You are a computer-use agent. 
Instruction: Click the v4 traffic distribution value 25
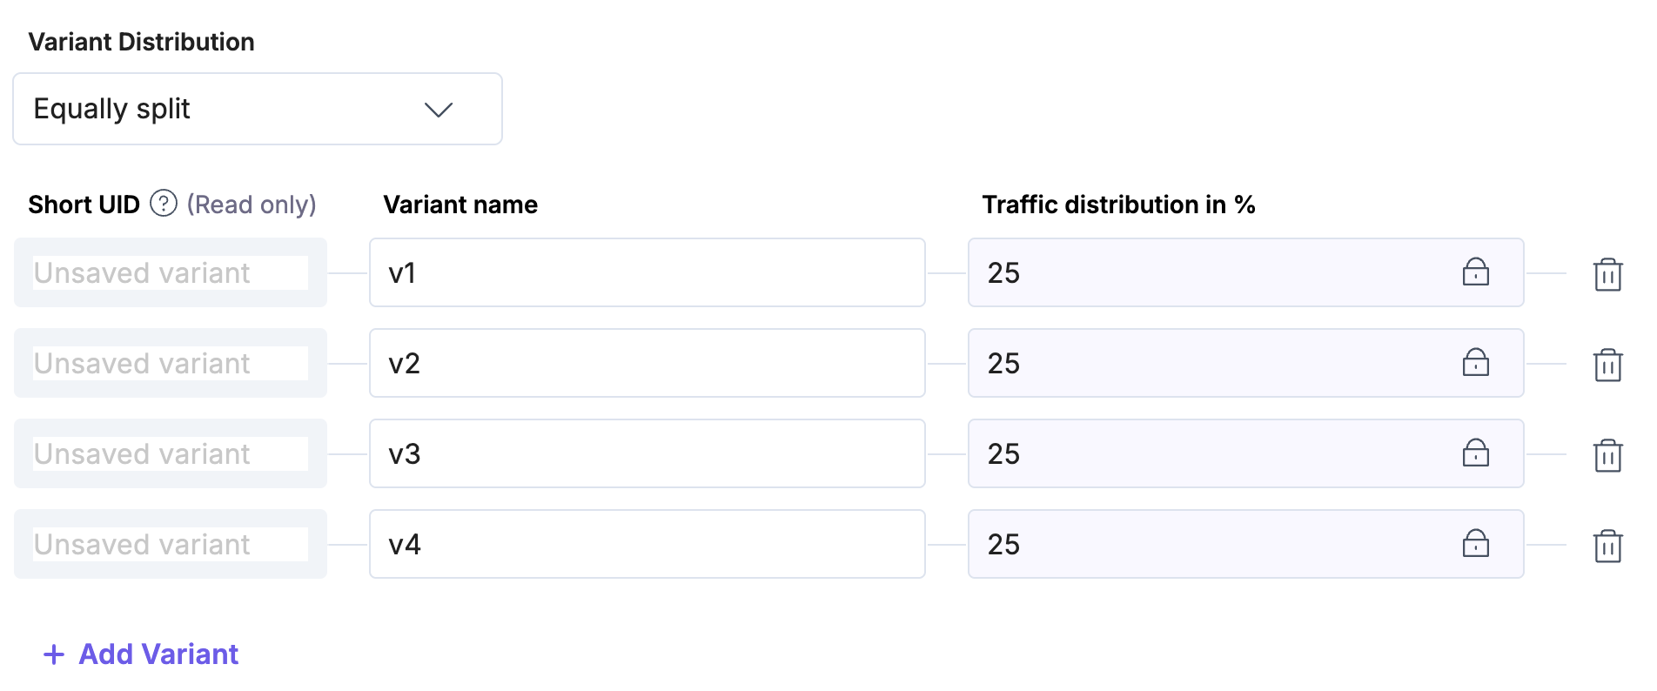pos(1003,545)
